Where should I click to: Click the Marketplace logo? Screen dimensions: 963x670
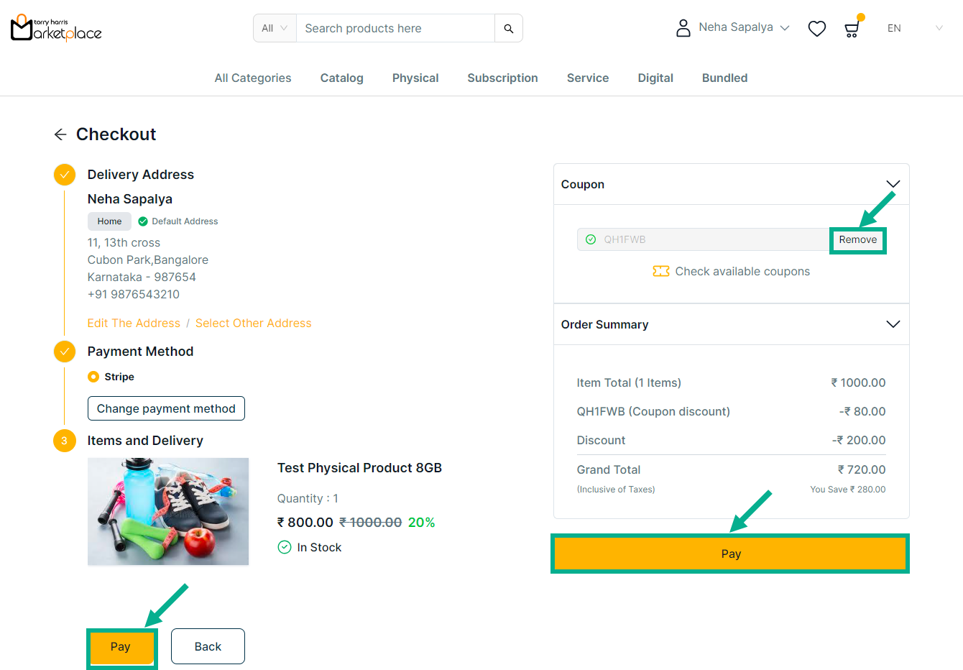[x=56, y=29]
